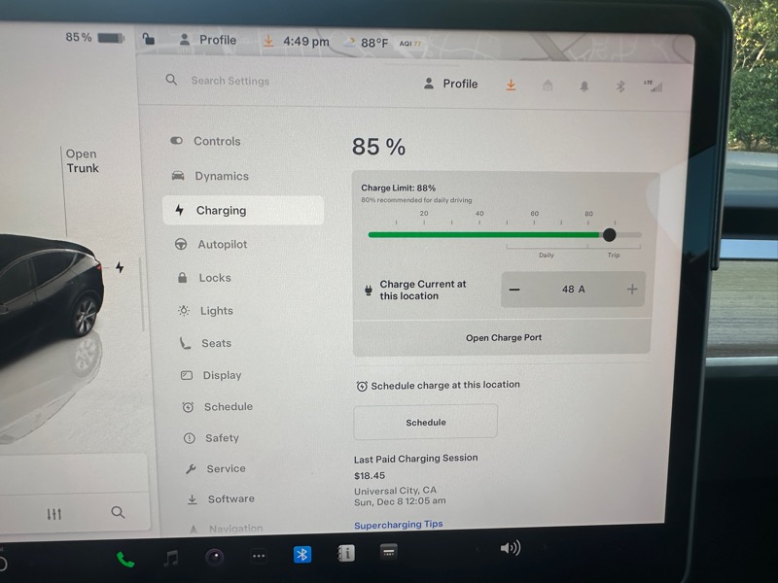Increase charge current with plus button
778x583 pixels.
pos(632,290)
